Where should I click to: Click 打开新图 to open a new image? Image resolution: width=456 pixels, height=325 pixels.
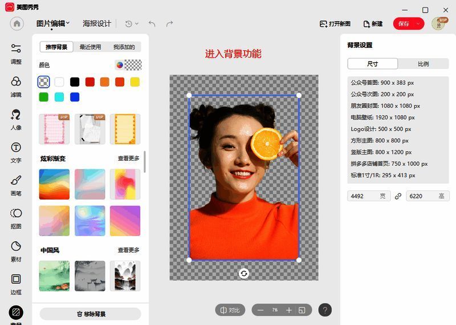[335, 24]
